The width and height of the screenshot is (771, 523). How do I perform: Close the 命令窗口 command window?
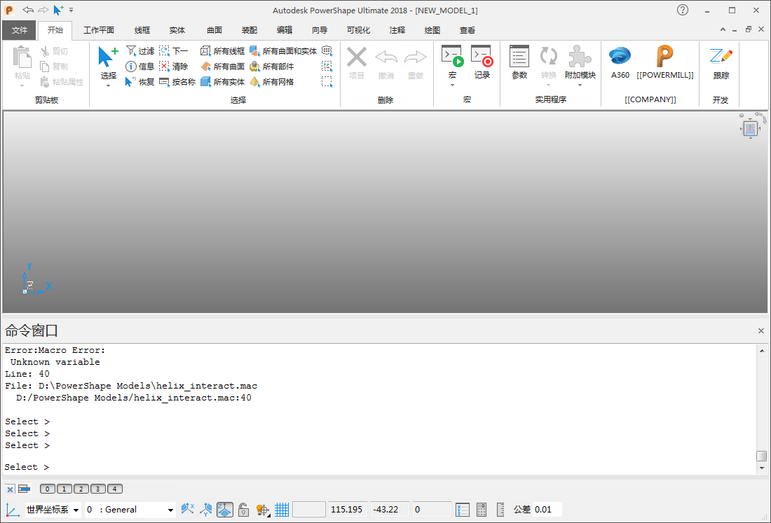coord(760,331)
